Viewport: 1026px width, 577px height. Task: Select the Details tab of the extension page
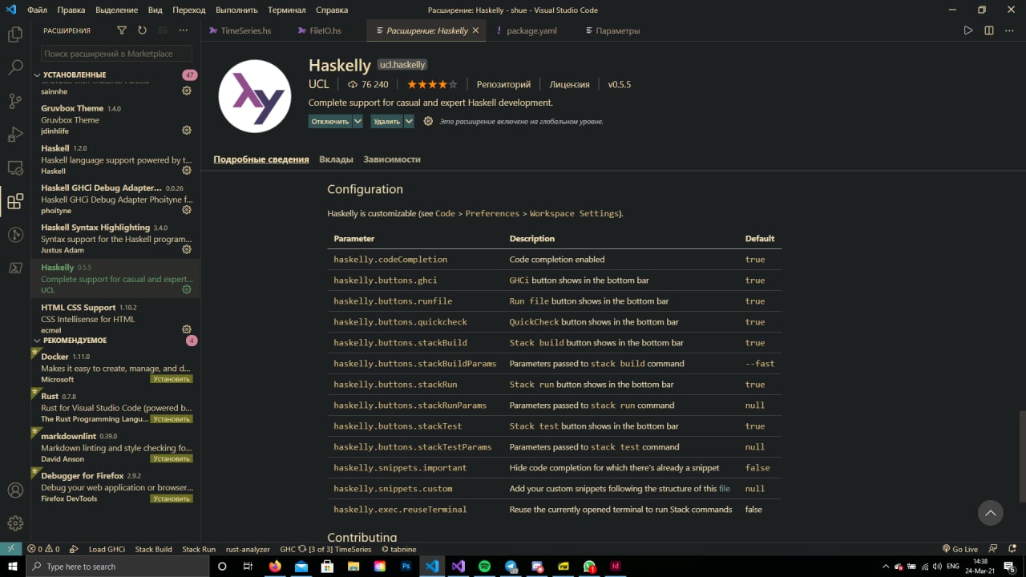261,159
